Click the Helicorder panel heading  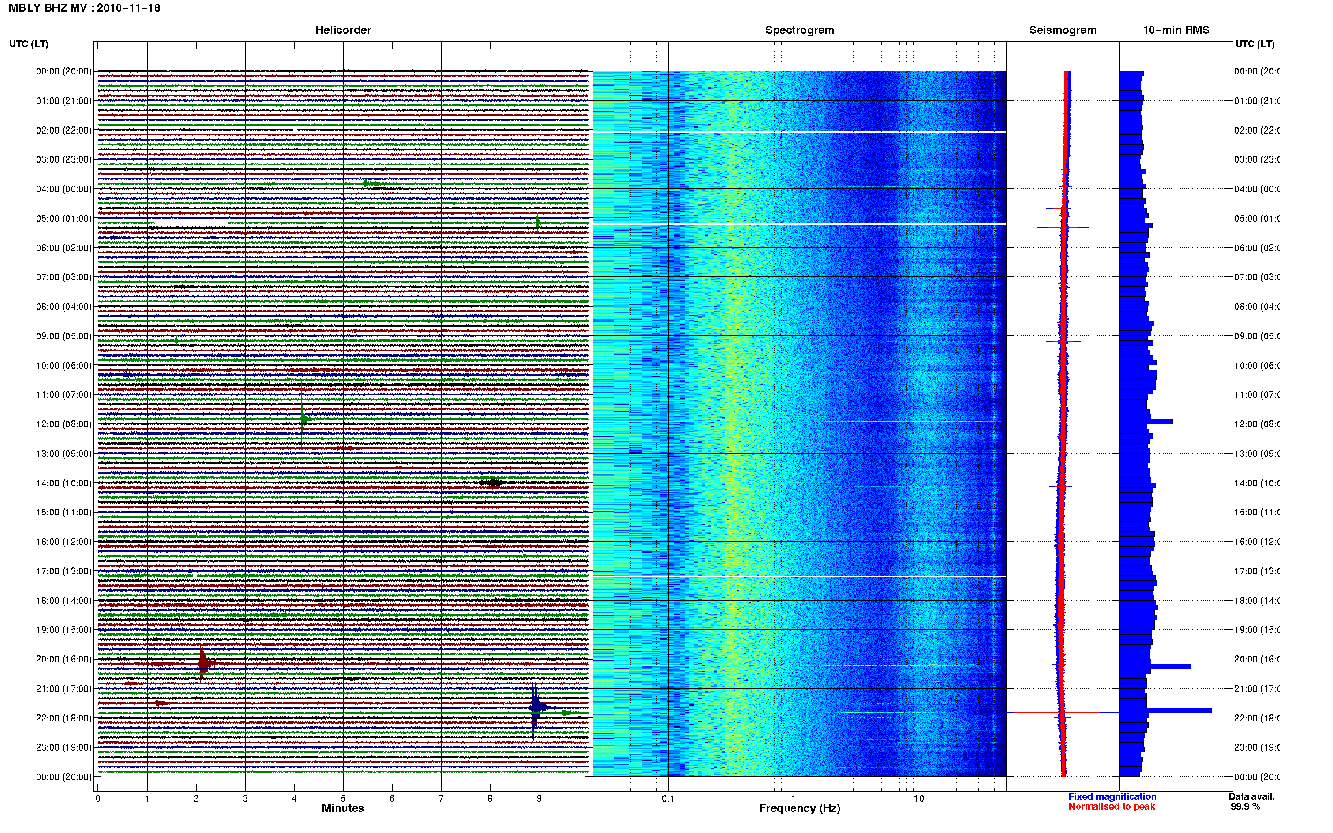[x=343, y=30]
